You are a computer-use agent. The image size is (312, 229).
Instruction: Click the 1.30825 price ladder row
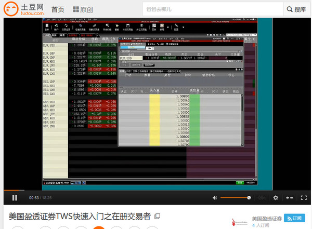[180, 116]
